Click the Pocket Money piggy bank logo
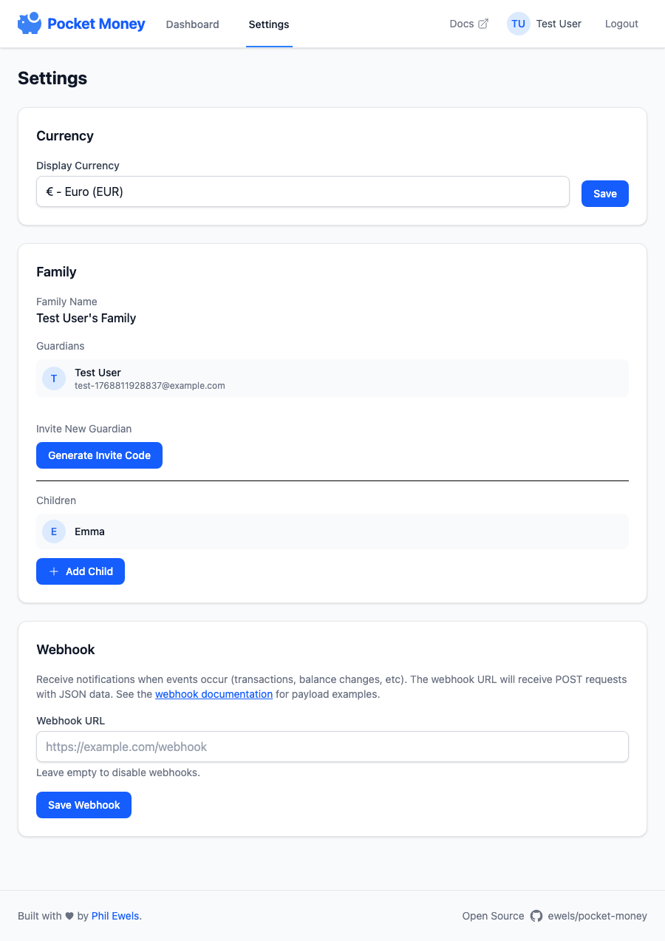 (29, 23)
